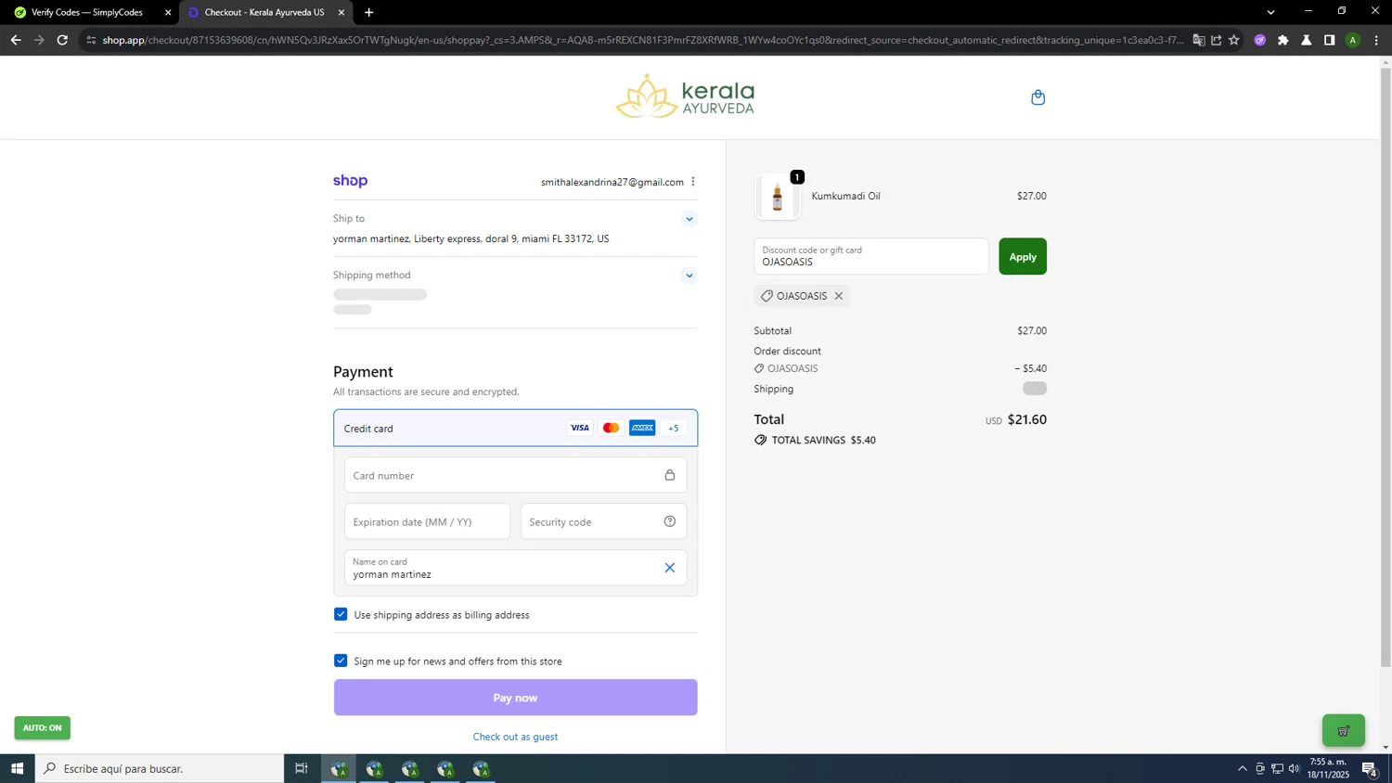Screen dimensions: 1392x783
Task: Show security code help tooltip
Action: coord(669,521)
